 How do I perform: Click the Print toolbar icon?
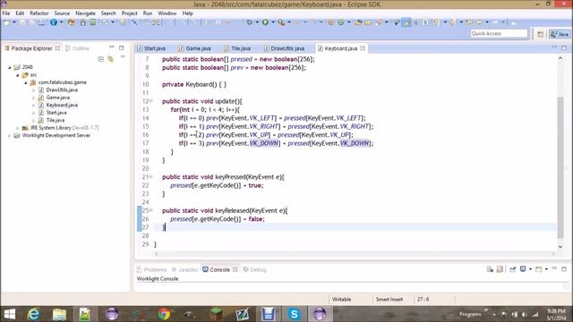pos(42,22)
